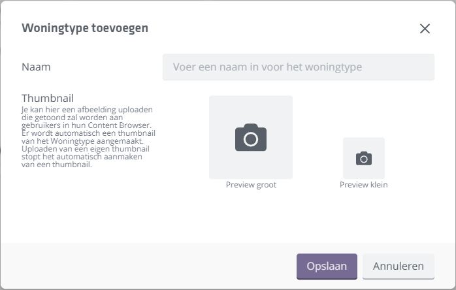This screenshot has width=456, height=290.
Task: Save the woningtype using Opslaan
Action: (327, 266)
